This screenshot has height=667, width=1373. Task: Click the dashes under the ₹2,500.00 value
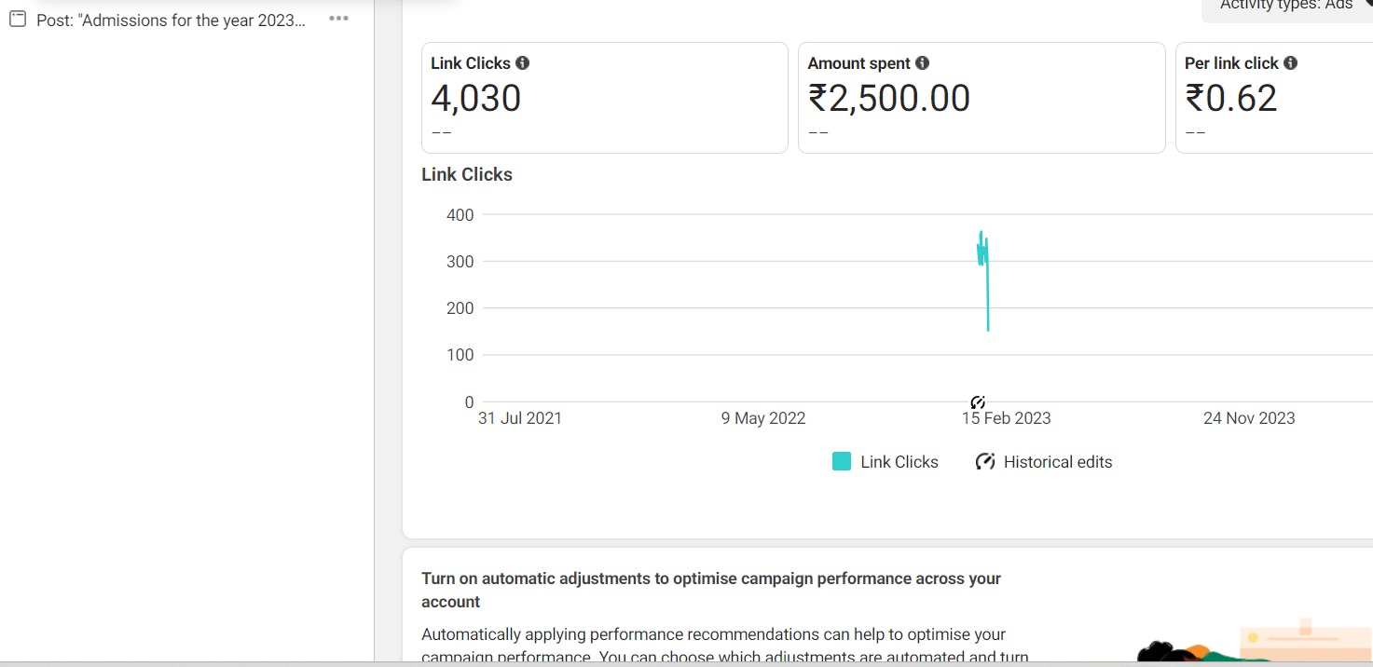[818, 132]
